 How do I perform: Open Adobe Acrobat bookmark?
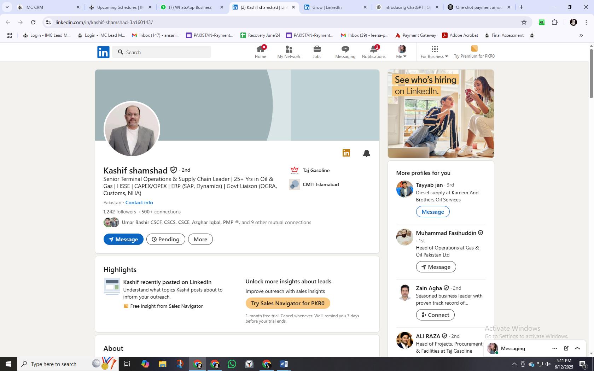460,35
